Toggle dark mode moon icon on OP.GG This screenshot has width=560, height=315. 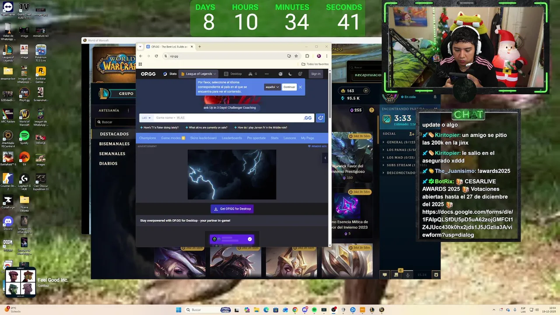[x=290, y=74]
